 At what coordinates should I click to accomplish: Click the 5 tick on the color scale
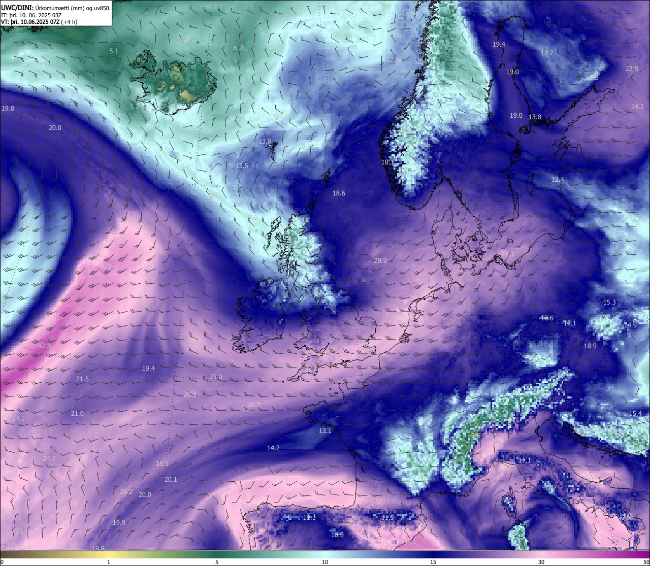pyautogui.click(x=217, y=562)
